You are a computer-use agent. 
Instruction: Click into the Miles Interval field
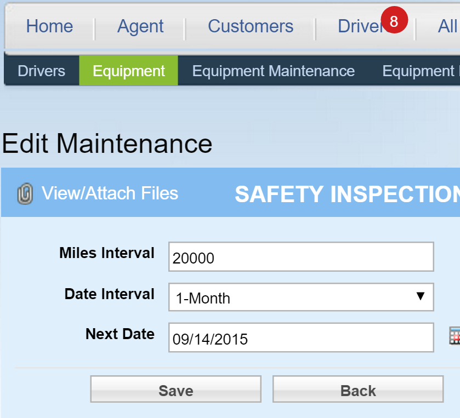pyautogui.click(x=301, y=257)
